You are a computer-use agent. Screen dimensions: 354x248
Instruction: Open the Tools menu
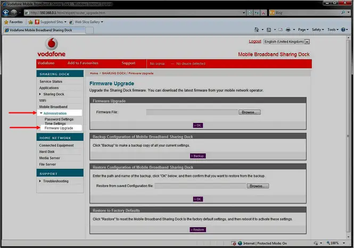(x=333, y=30)
